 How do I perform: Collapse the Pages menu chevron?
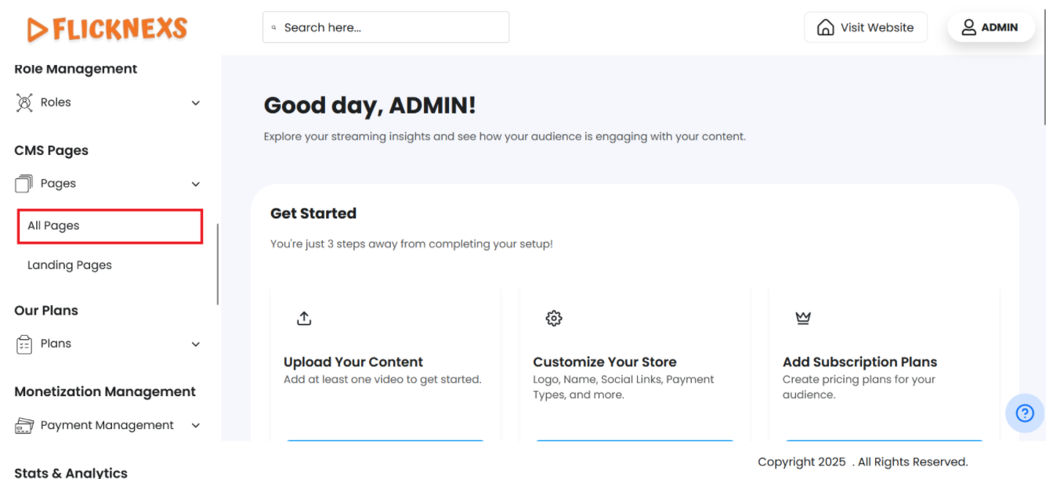[x=196, y=185]
